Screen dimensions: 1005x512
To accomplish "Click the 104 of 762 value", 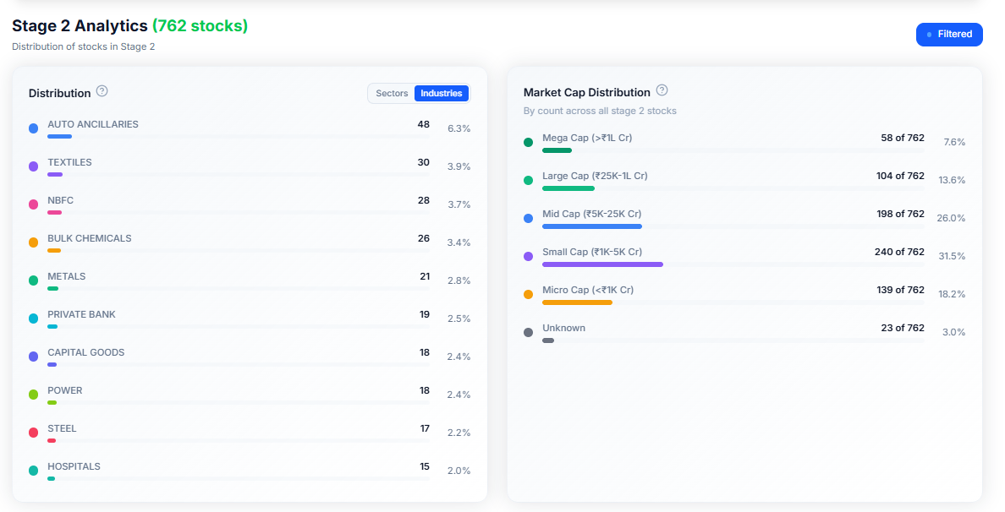I will click(x=901, y=176).
